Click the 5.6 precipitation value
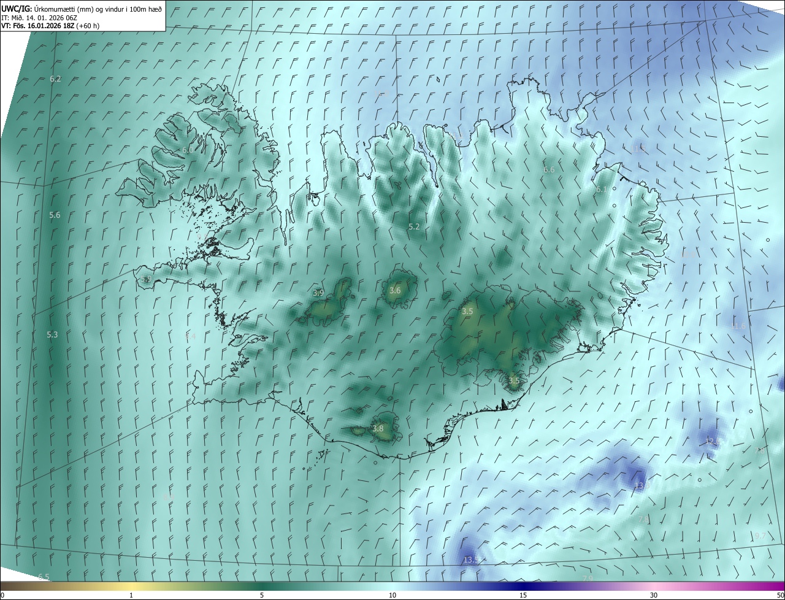This screenshot has width=785, height=600. [x=55, y=215]
